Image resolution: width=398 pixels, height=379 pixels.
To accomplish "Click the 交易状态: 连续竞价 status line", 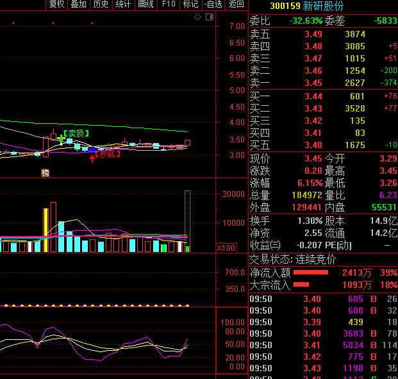I will point(292,259).
